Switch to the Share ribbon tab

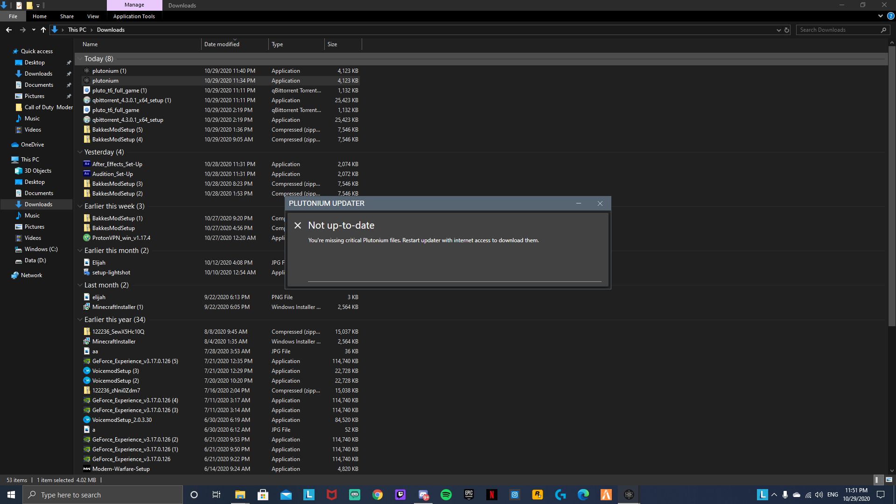click(x=67, y=16)
